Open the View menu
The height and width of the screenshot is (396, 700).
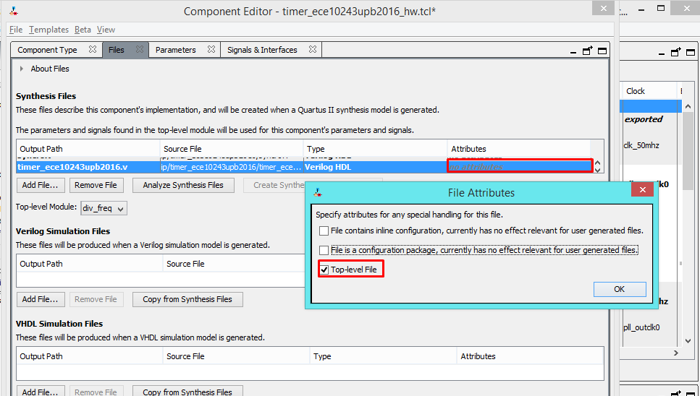pos(106,30)
